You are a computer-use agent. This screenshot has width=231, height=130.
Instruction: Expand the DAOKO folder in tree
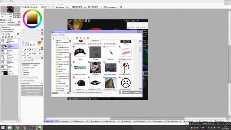coord(55,55)
